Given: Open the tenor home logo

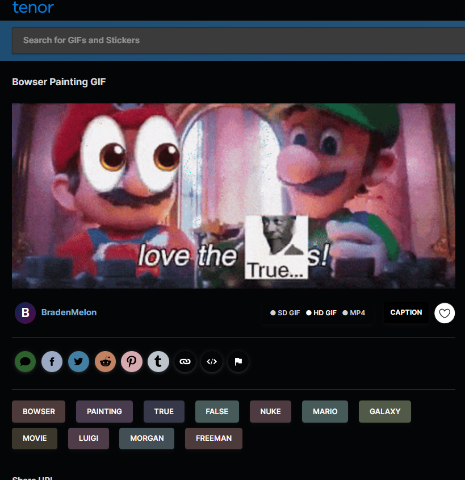Looking at the screenshot, I should pyautogui.click(x=33, y=7).
